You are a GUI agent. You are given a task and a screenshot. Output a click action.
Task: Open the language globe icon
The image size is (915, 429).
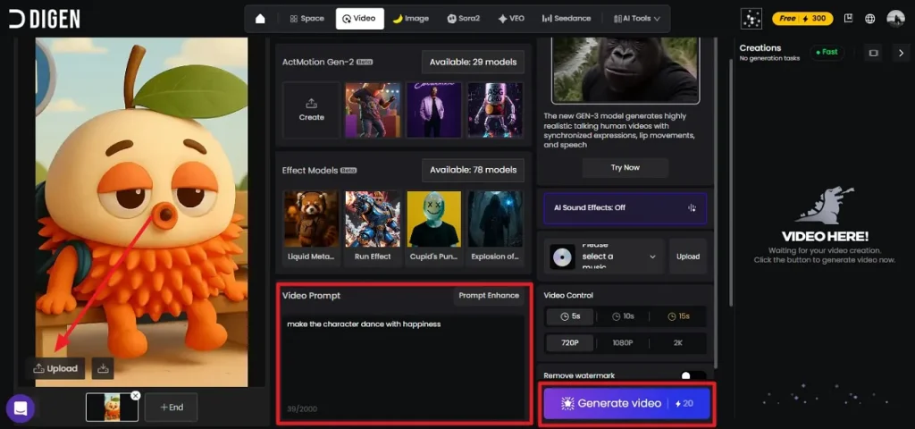870,19
